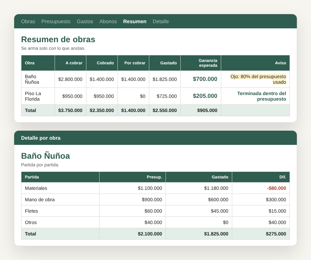The width and height of the screenshot is (311, 260).
Task: Select the "Materiales" row label
Action: click(36, 188)
